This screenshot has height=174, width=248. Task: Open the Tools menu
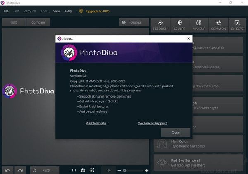point(45,11)
